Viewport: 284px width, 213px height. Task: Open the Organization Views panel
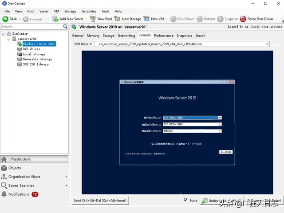[24, 177]
